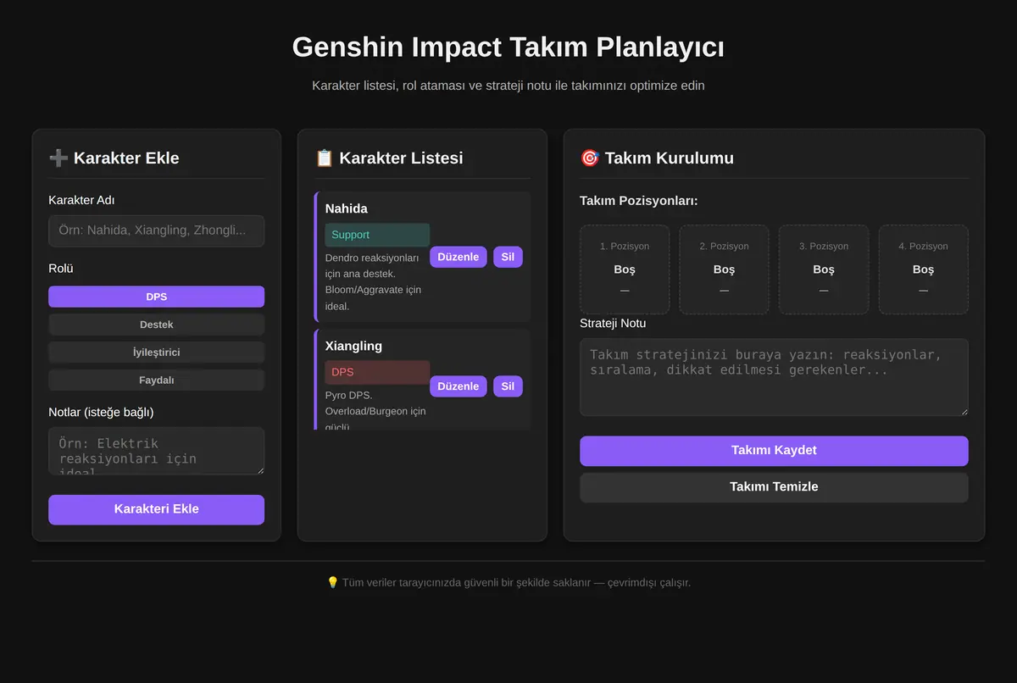The width and height of the screenshot is (1017, 683).
Task: Click the target icon beside Takım Kurulumu
Action: tap(590, 158)
